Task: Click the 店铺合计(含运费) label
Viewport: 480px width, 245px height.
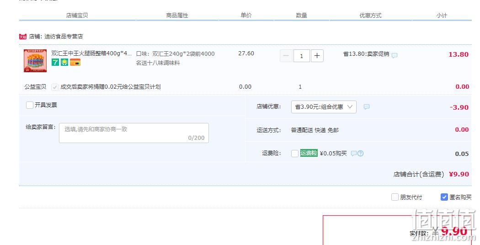Action: 418,174
